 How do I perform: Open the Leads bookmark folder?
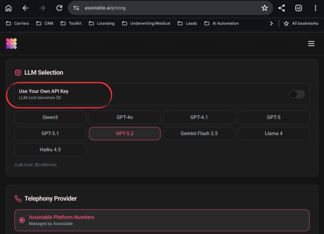[187, 23]
